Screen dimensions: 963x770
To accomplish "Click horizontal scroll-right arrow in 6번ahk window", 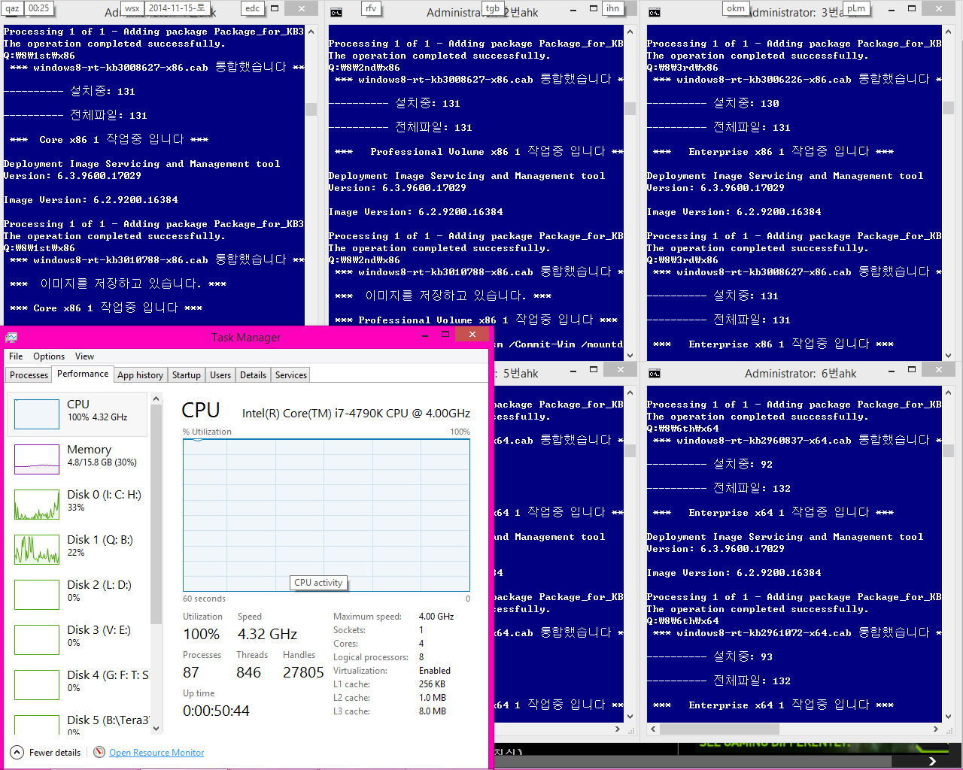I will tap(936, 729).
